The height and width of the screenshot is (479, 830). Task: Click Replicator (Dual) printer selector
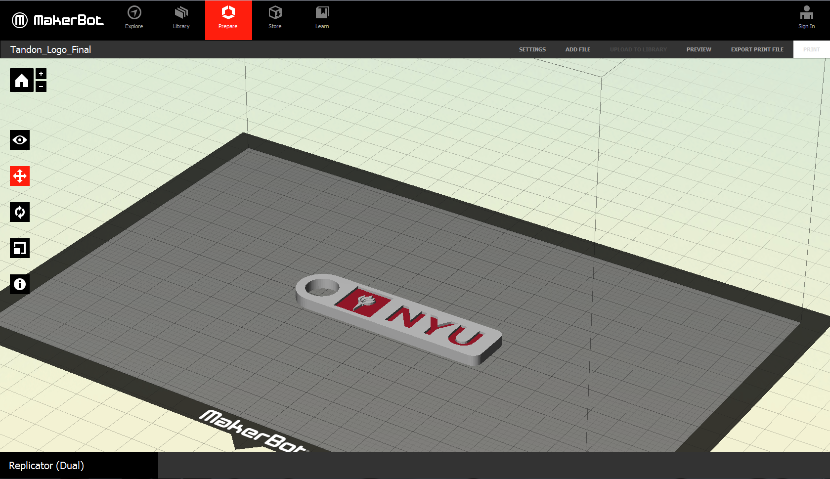[79, 466]
